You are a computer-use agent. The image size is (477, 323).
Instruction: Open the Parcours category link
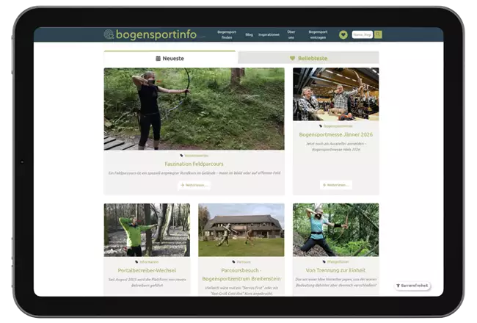pyautogui.click(x=244, y=262)
